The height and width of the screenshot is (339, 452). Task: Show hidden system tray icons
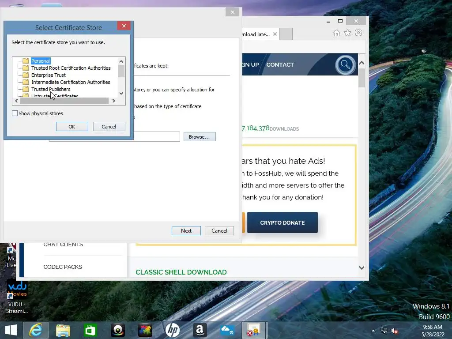pyautogui.click(x=373, y=331)
